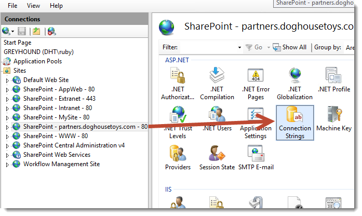Select SharePoint - AppWeb - 80 site
This screenshot has width=362, height=216.
tap(59, 89)
